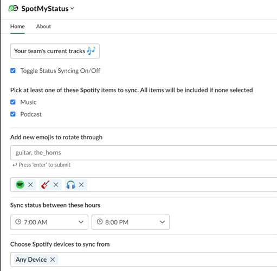Click the chevron arrow of 7:00 AM selector
The height and width of the screenshot is (271, 277).
(x=81, y=222)
